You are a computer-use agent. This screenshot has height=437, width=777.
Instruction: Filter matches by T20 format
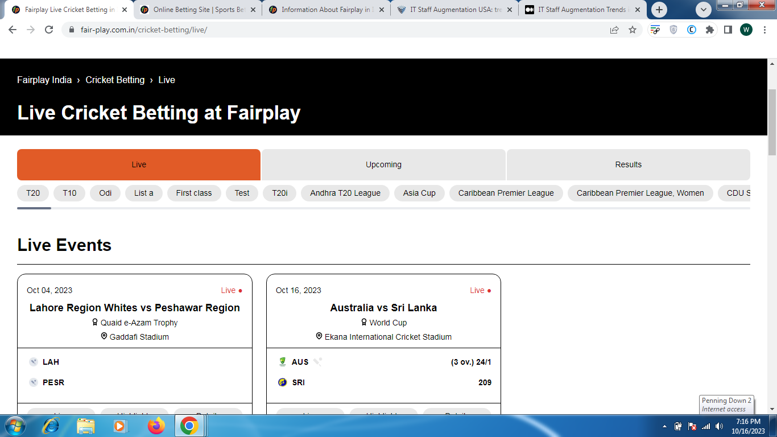tap(33, 193)
